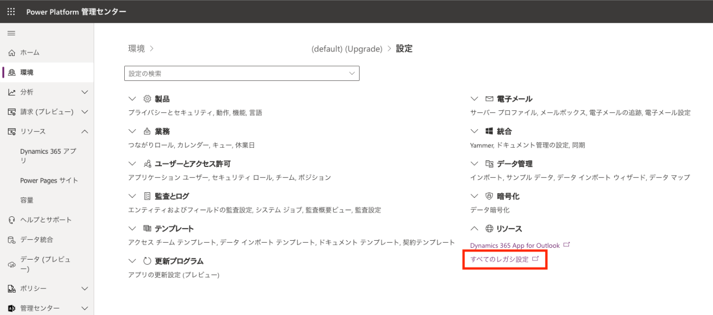713x315 pixels.
Task: Click the shield icon beside 暗号化
Action: [489, 196]
